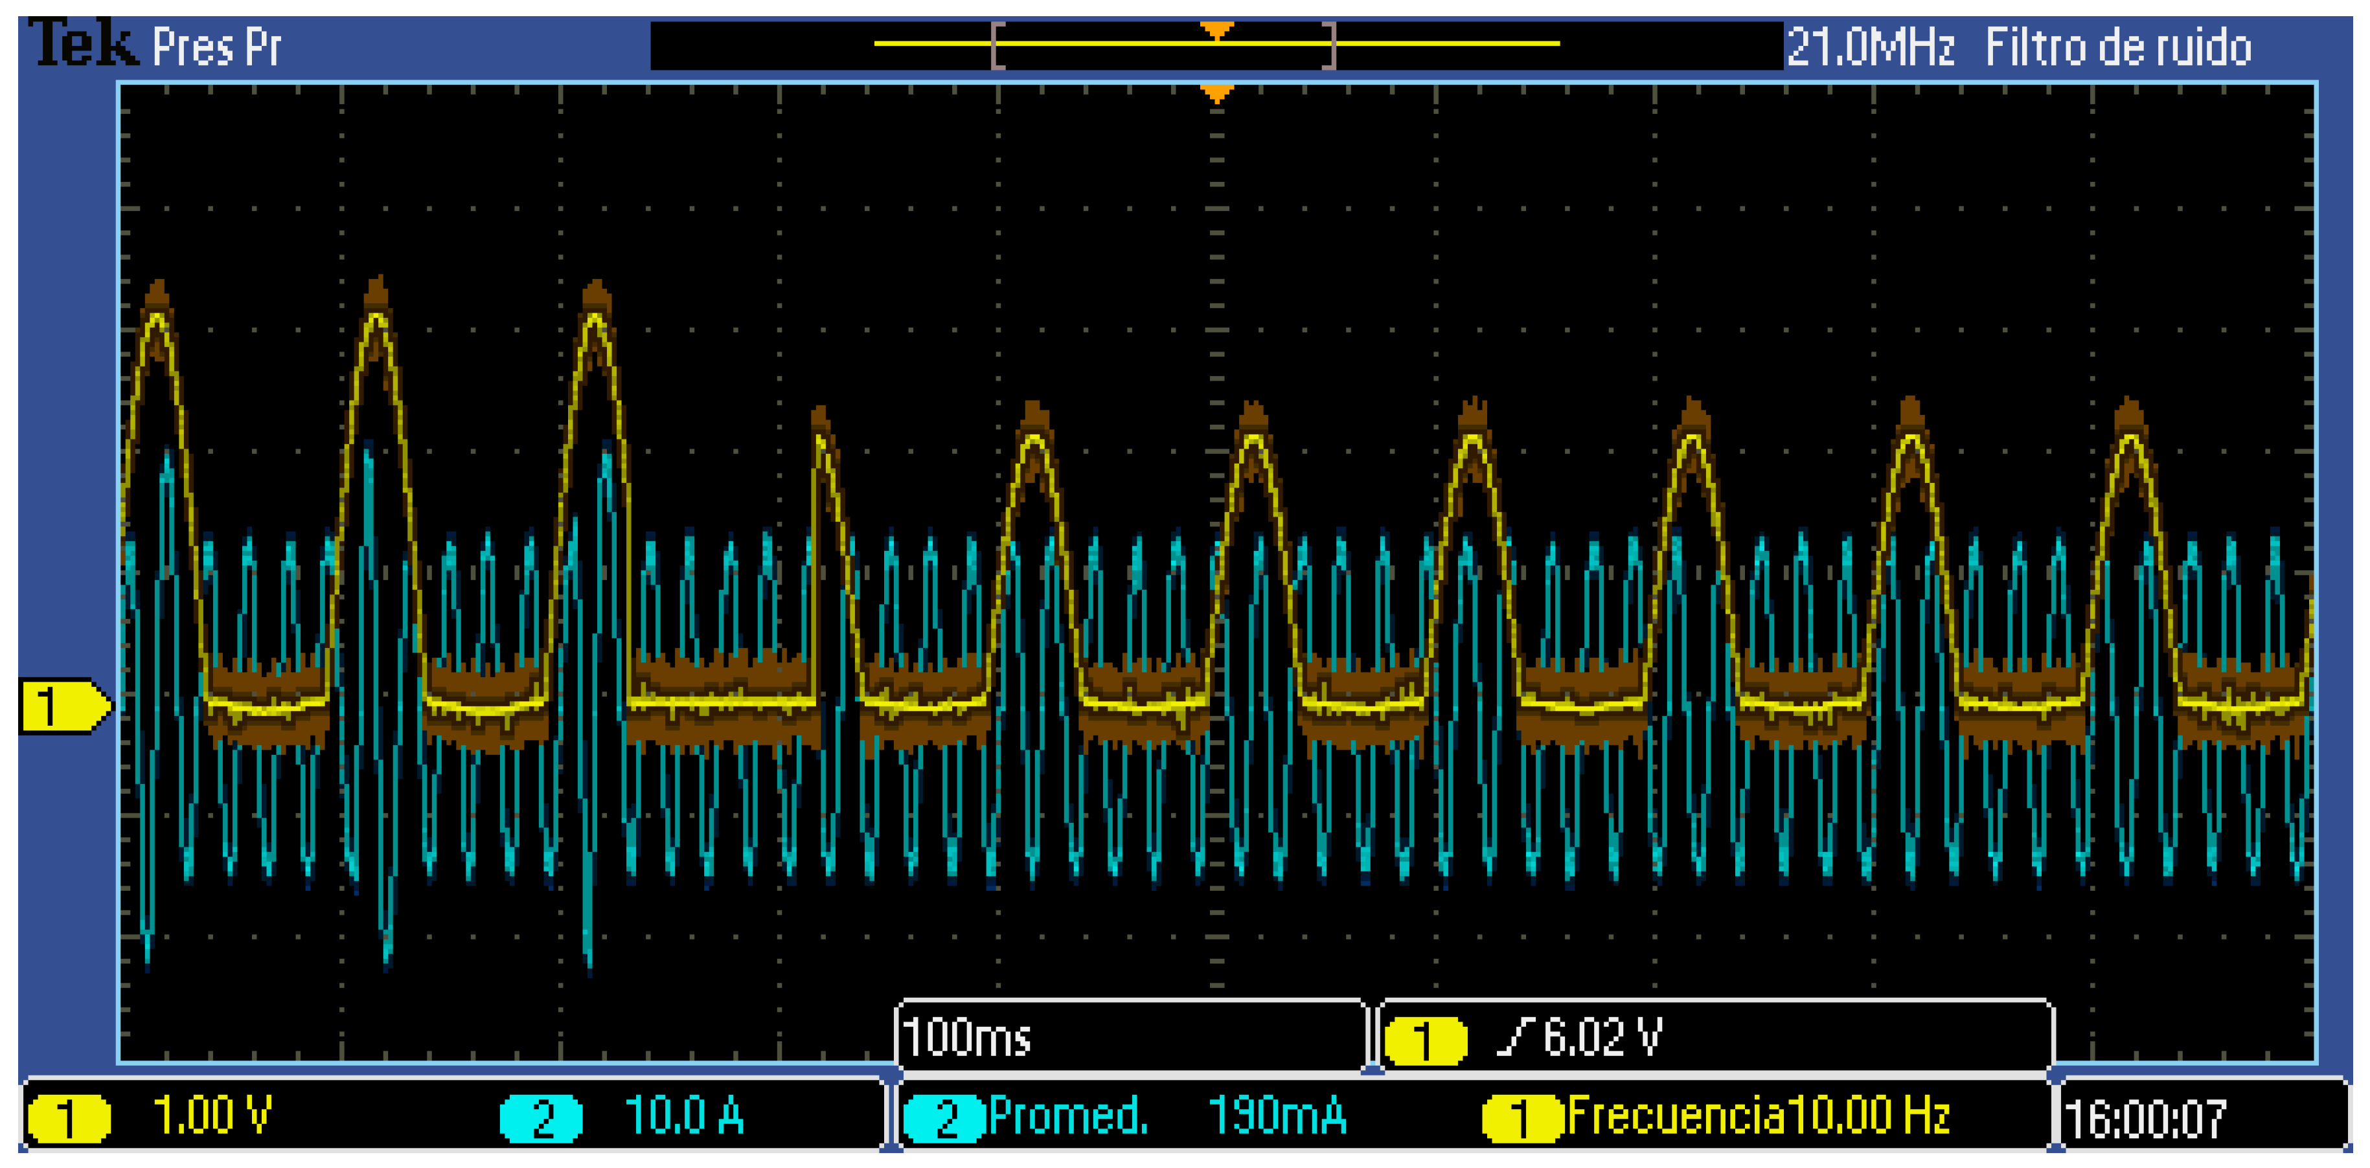This screenshot has height=1168, width=2370.
Task: Click the '10.00 Hz' frequency value
Action: pos(1869,1116)
